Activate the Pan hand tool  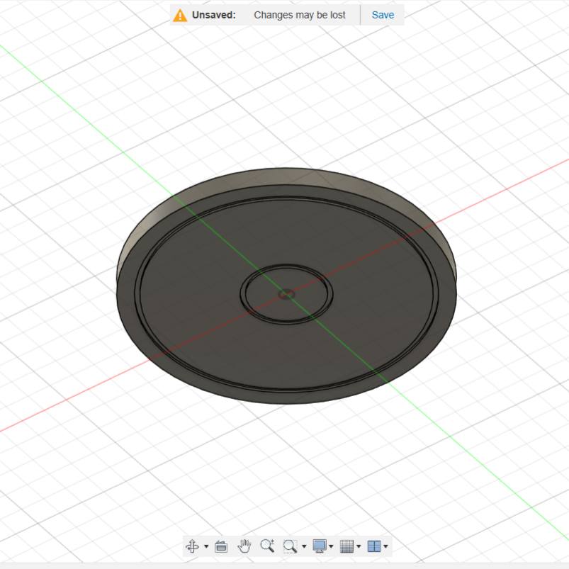(244, 546)
